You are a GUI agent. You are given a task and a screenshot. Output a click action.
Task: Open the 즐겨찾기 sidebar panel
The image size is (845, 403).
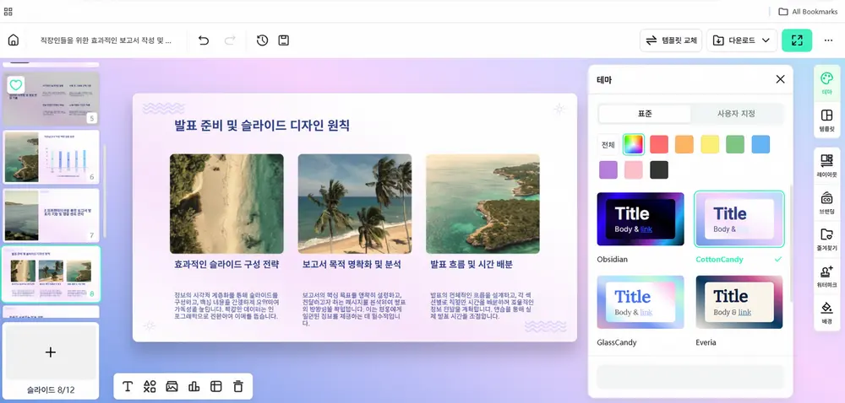click(826, 239)
